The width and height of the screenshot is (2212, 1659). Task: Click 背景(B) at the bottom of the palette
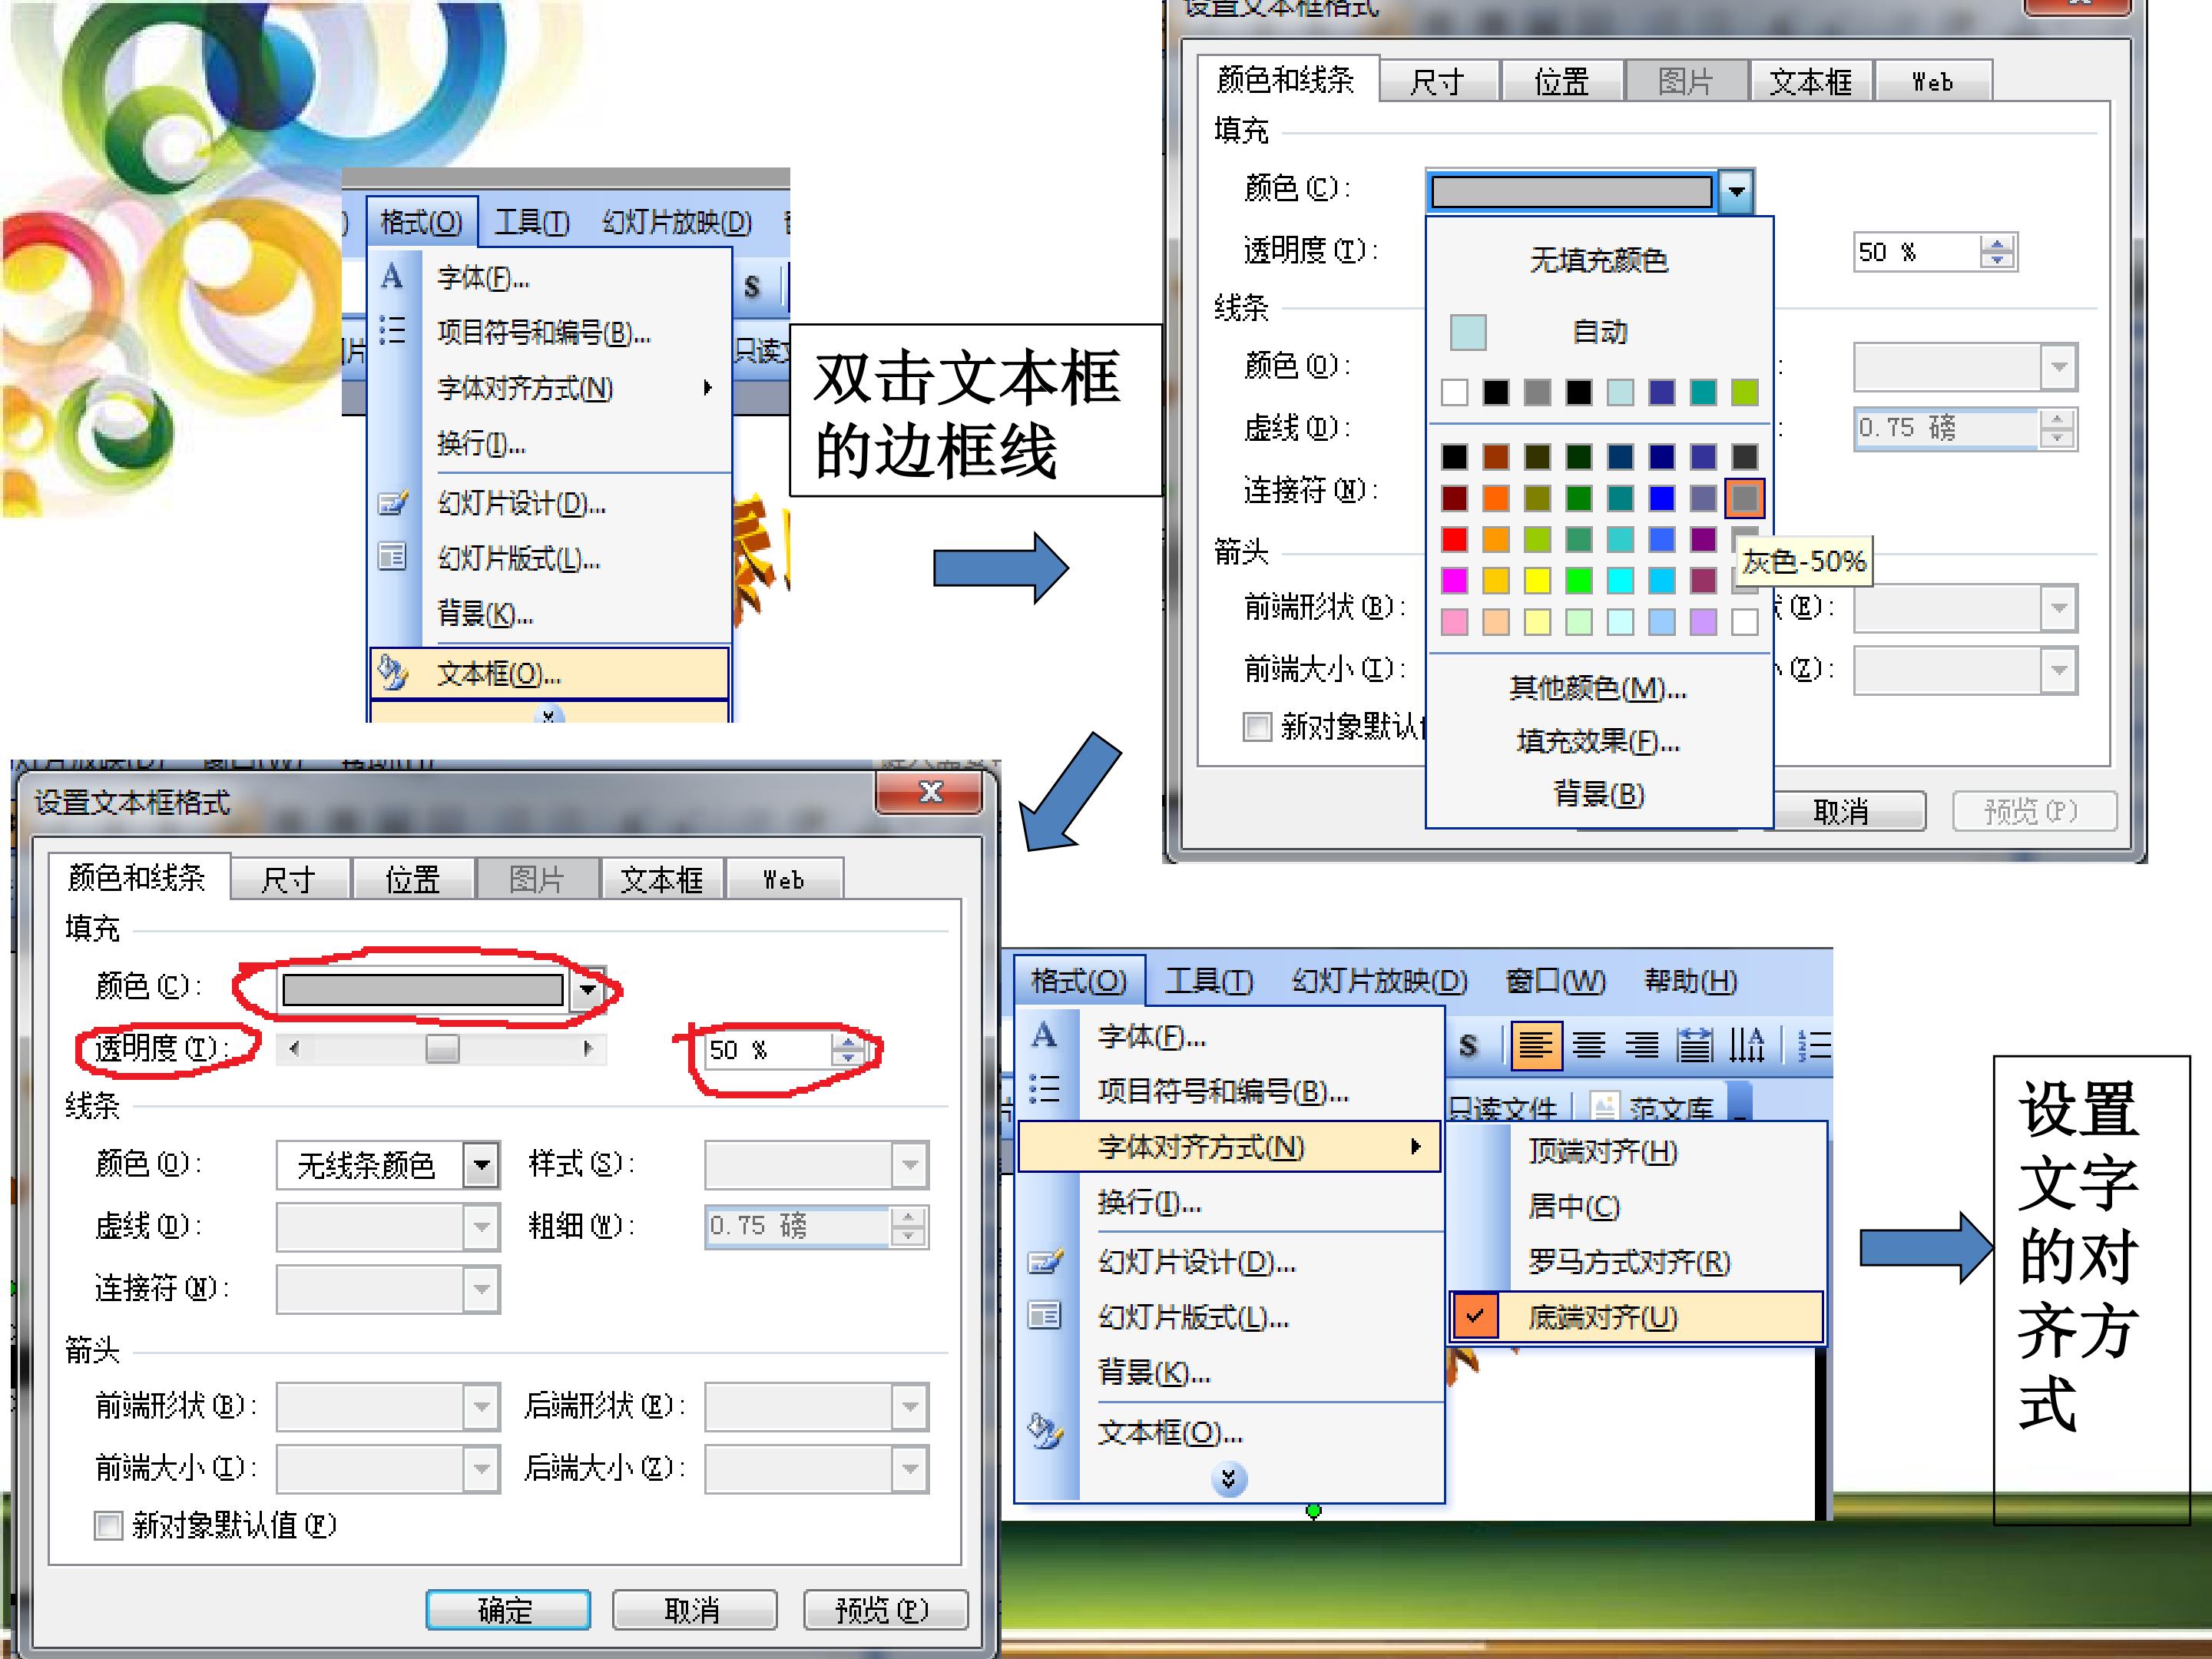click(1599, 794)
